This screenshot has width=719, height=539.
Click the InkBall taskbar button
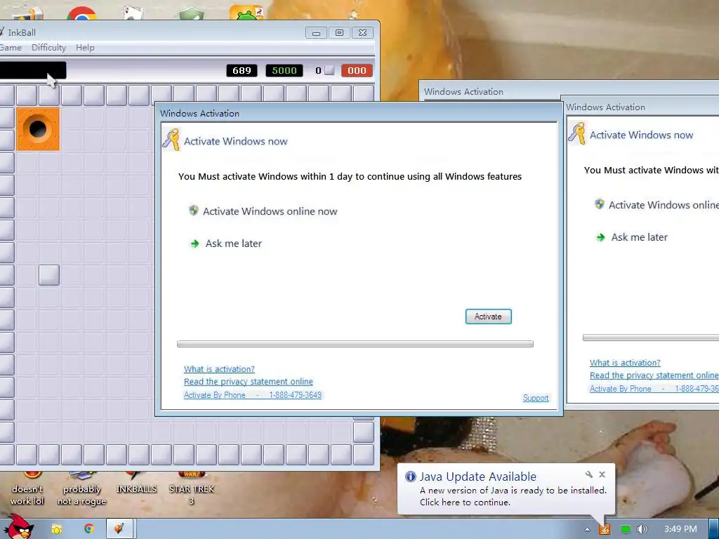119,529
